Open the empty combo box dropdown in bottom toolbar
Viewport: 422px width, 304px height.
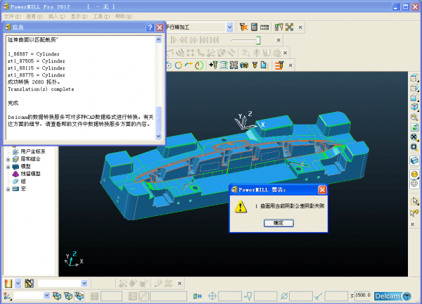click(x=84, y=284)
